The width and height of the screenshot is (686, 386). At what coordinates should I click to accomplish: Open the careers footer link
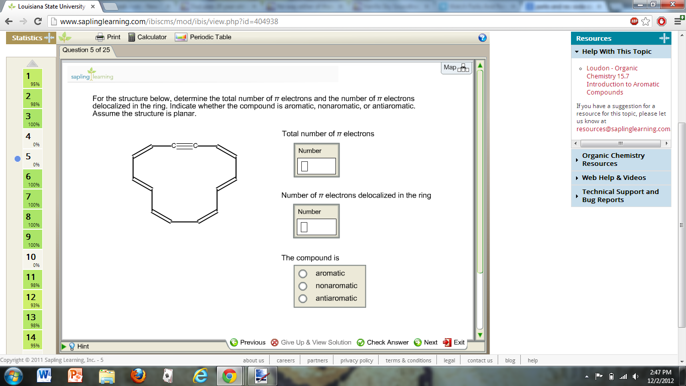point(286,360)
